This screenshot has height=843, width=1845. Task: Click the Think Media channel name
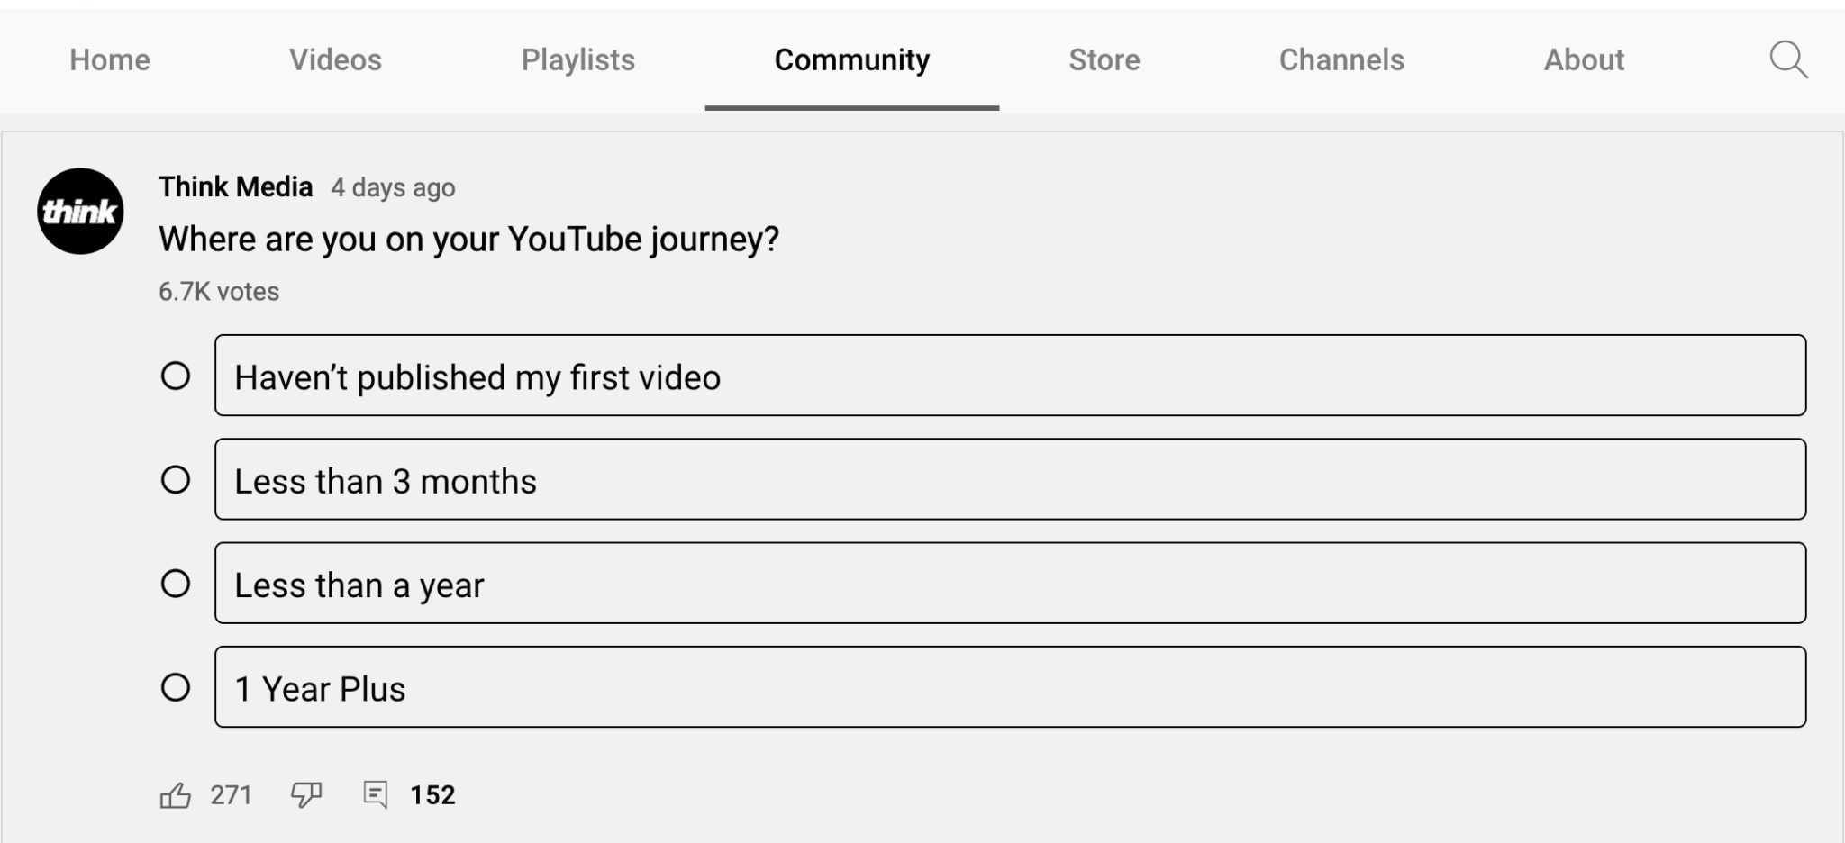pos(236,186)
